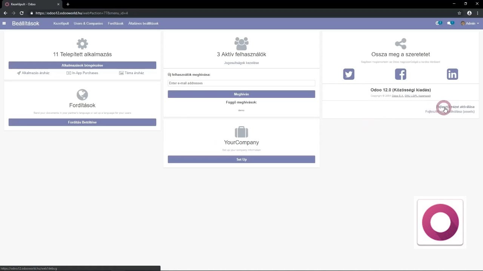The image size is (483, 271).
Task: Select the Kezelőpult - Odoo browser tab
Action: [x=32, y=4]
